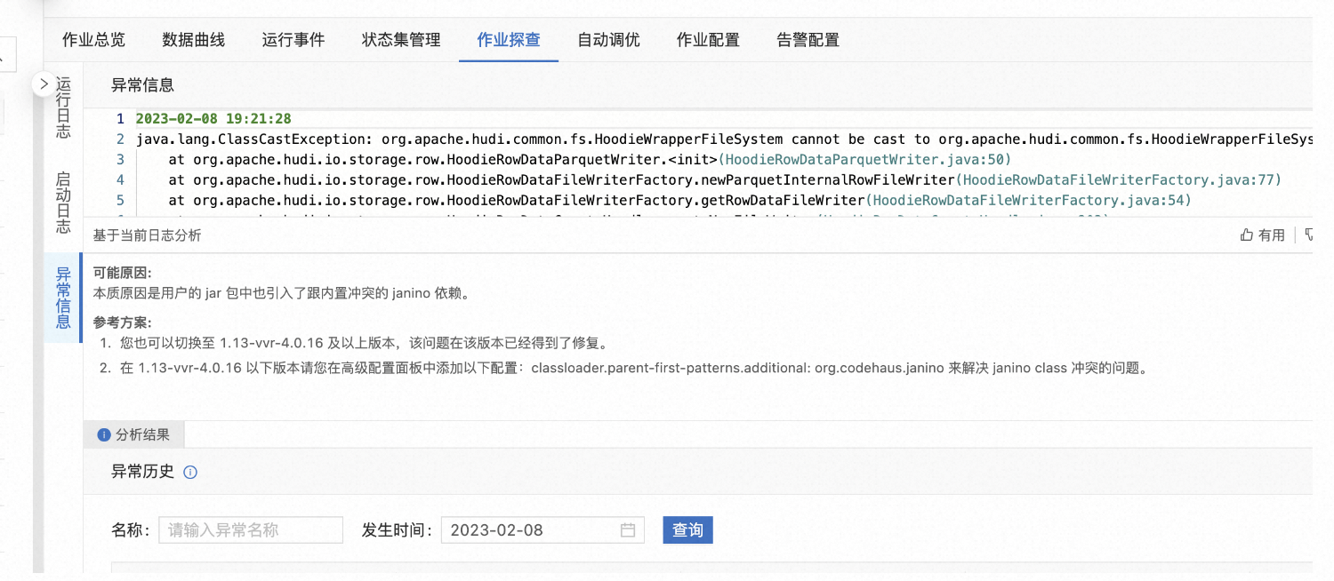This screenshot has width=1334, height=581.
Task: Select 异常信息 in the vertical side tabs
Action: coord(63,298)
